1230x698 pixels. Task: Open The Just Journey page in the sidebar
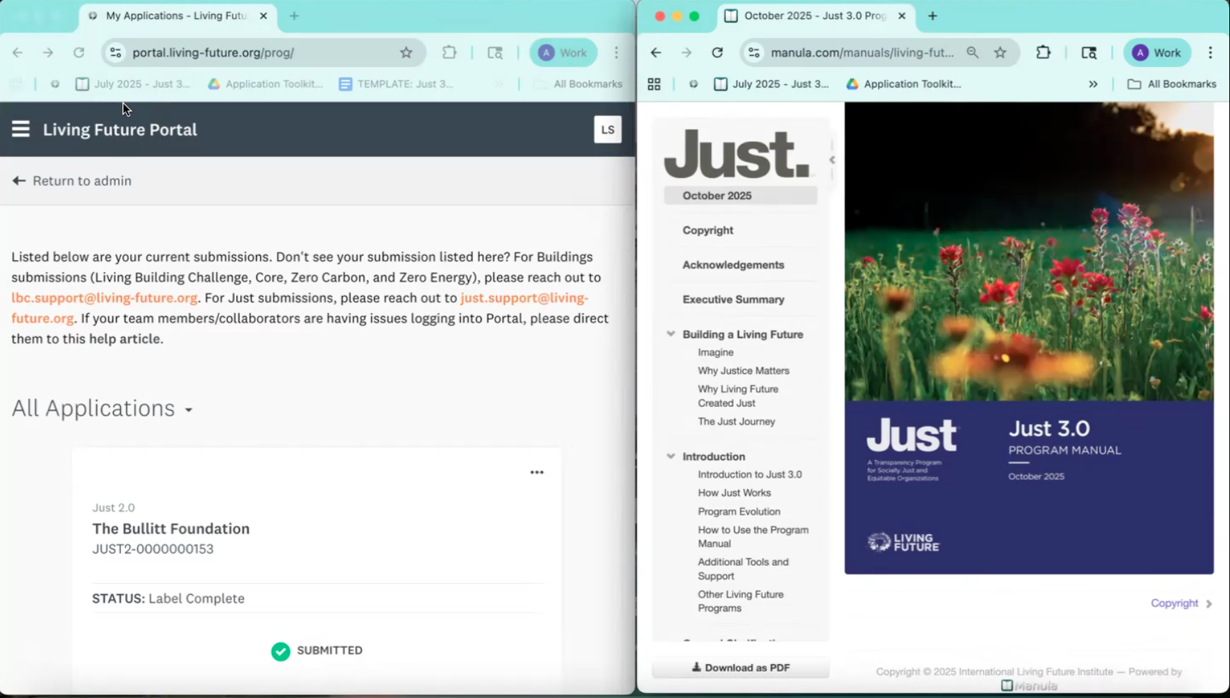click(737, 422)
